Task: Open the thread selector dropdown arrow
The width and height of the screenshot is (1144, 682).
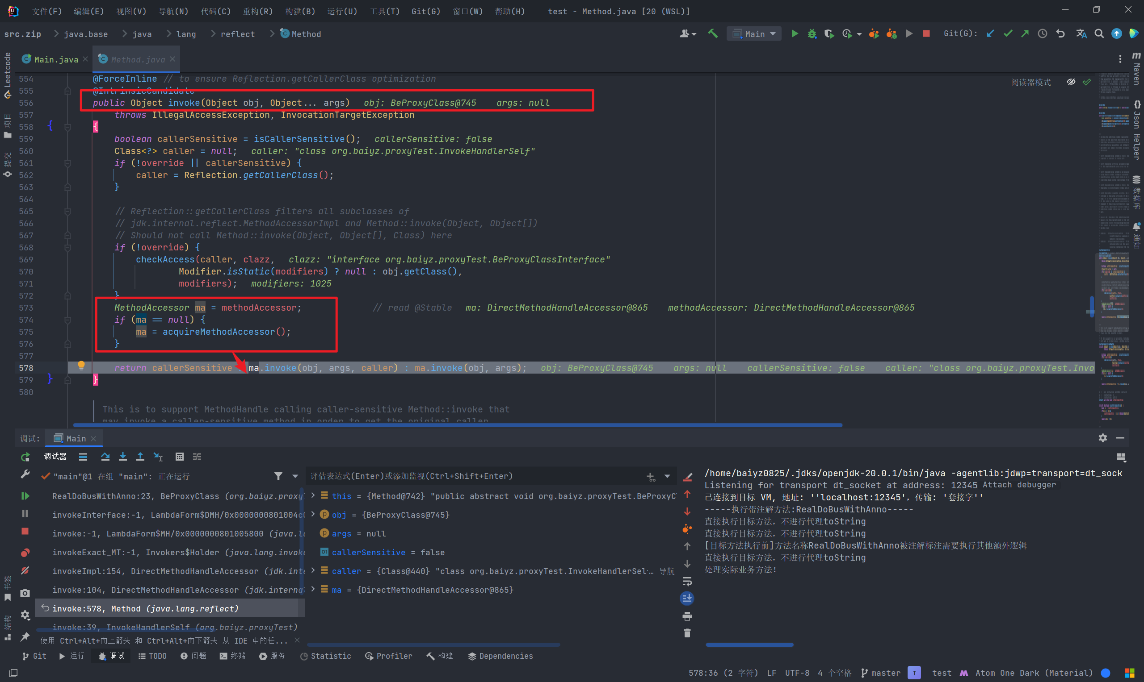Action: click(295, 476)
